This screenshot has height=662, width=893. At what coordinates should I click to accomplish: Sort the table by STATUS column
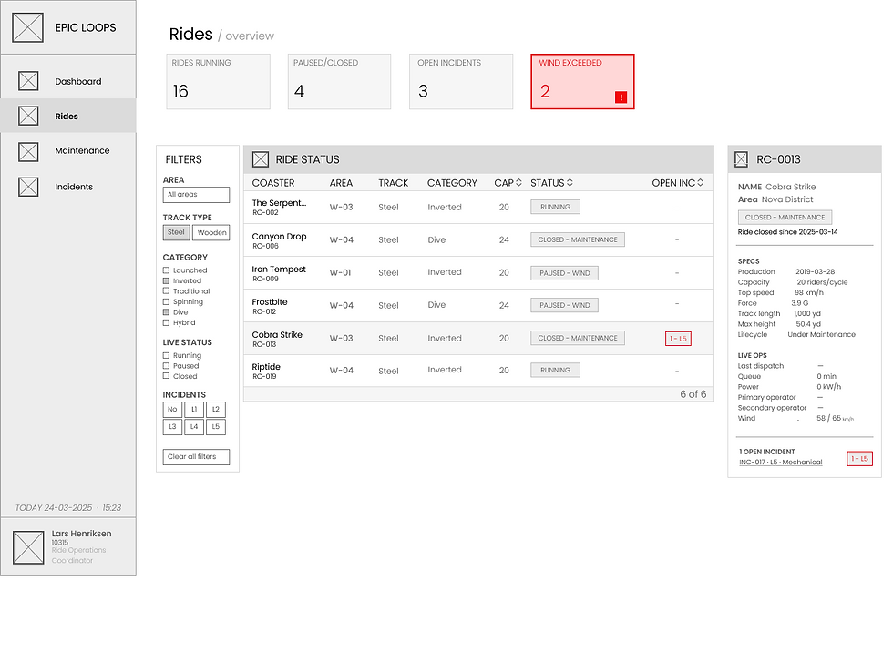570,183
